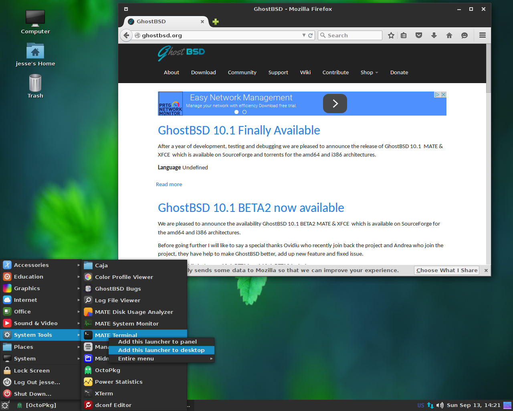
Task: Click the US keyboard layout indicator
Action: pyautogui.click(x=421, y=405)
